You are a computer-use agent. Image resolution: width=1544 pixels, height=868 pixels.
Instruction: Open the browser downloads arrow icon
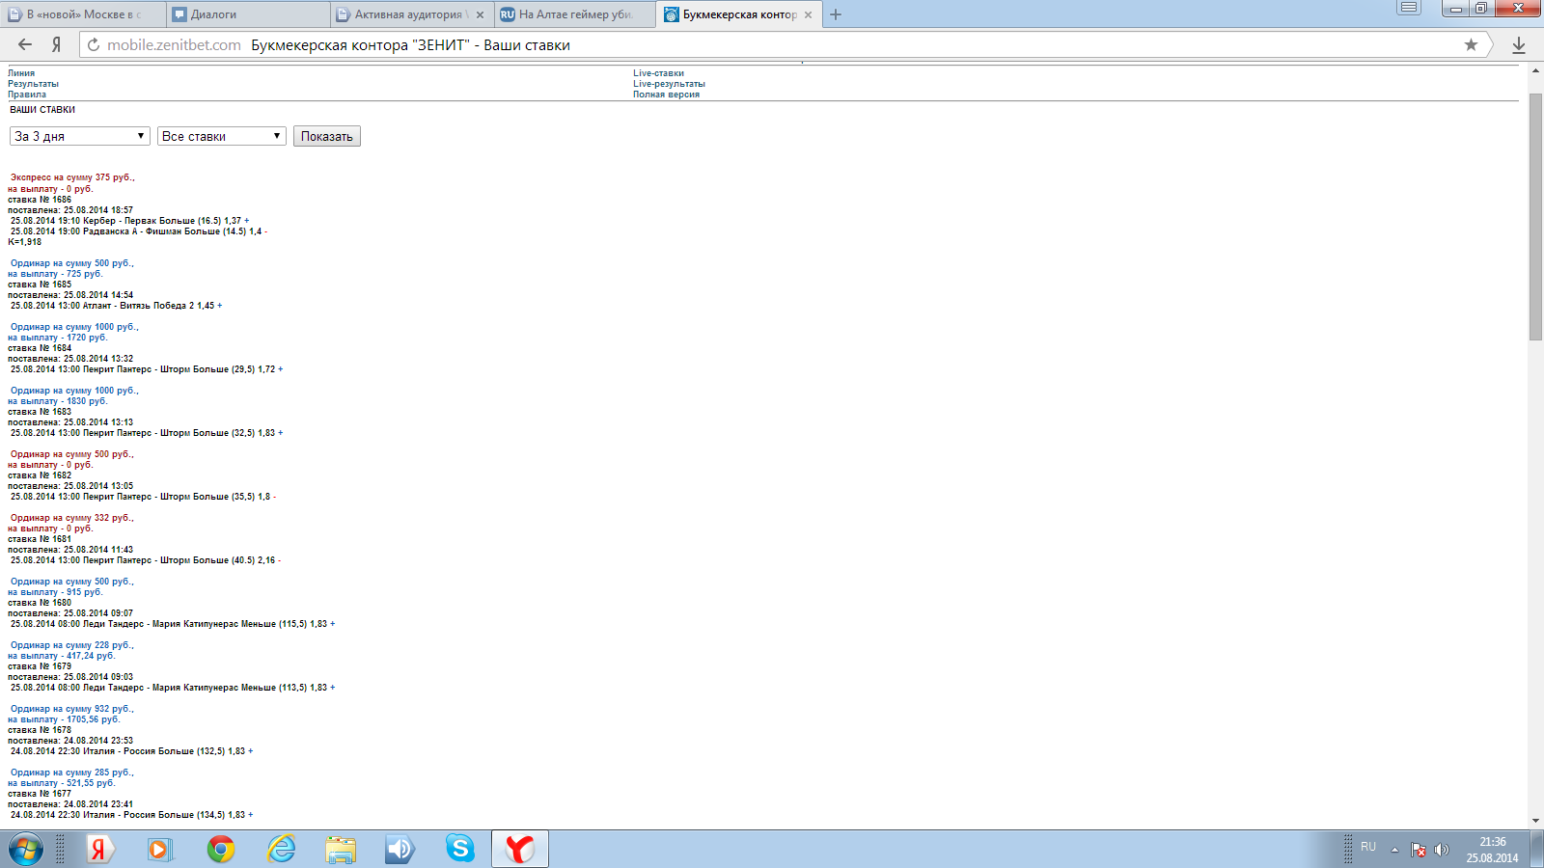point(1518,44)
